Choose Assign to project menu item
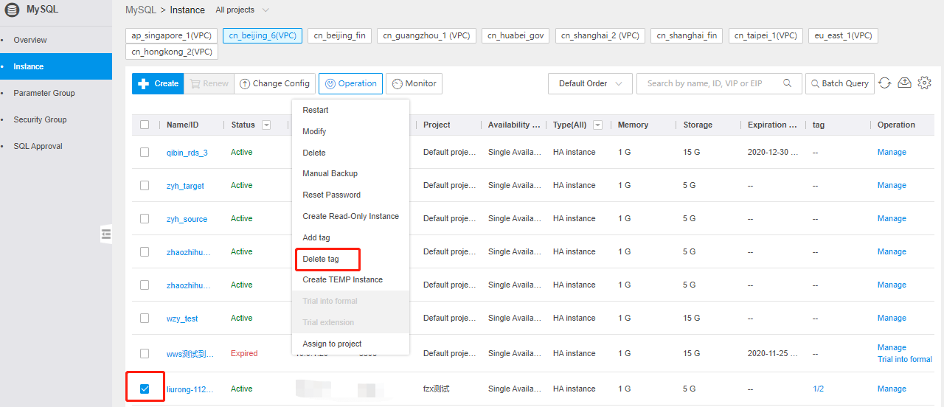The image size is (944, 407). point(350,344)
